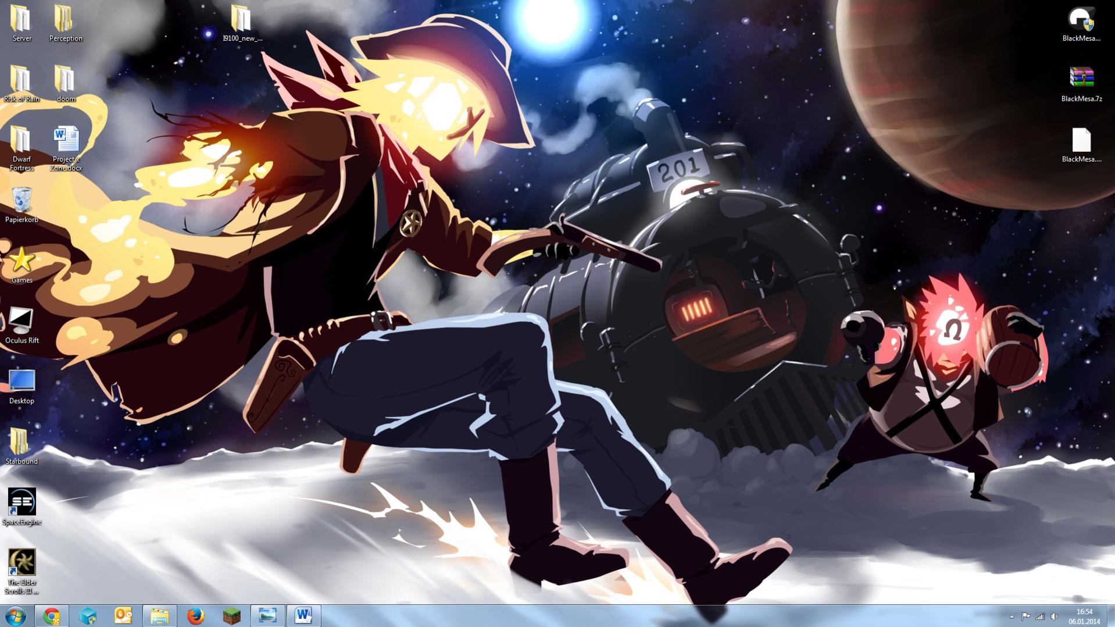Open Google Chrome from the taskbar
This screenshot has width=1115, height=627.
(x=51, y=616)
